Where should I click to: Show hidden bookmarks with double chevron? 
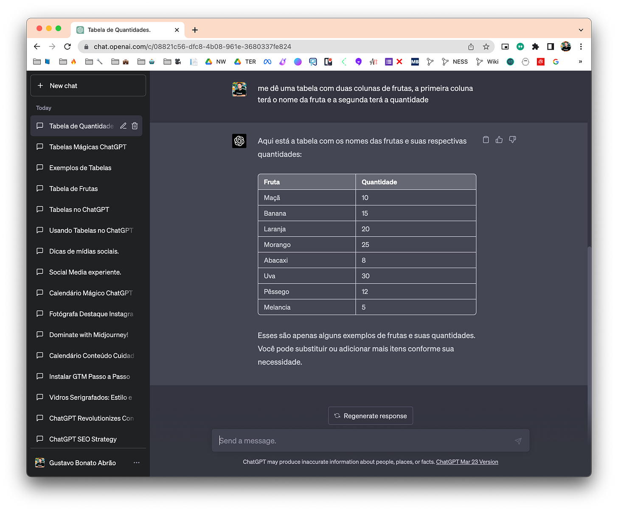pyautogui.click(x=580, y=62)
